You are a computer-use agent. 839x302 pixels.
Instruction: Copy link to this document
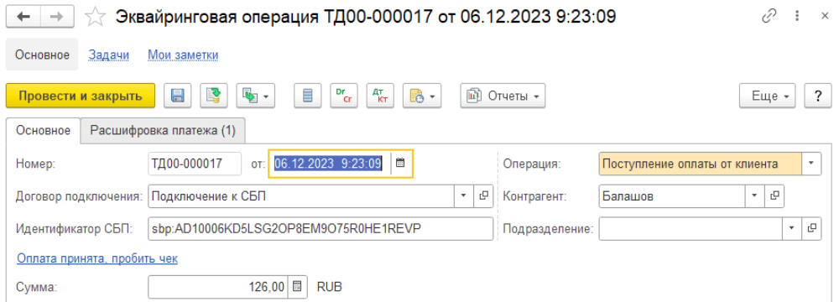coord(769,17)
